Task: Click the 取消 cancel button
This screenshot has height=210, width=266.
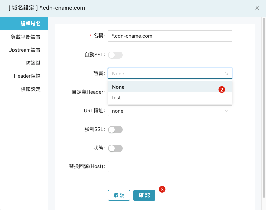Action: [119, 195]
